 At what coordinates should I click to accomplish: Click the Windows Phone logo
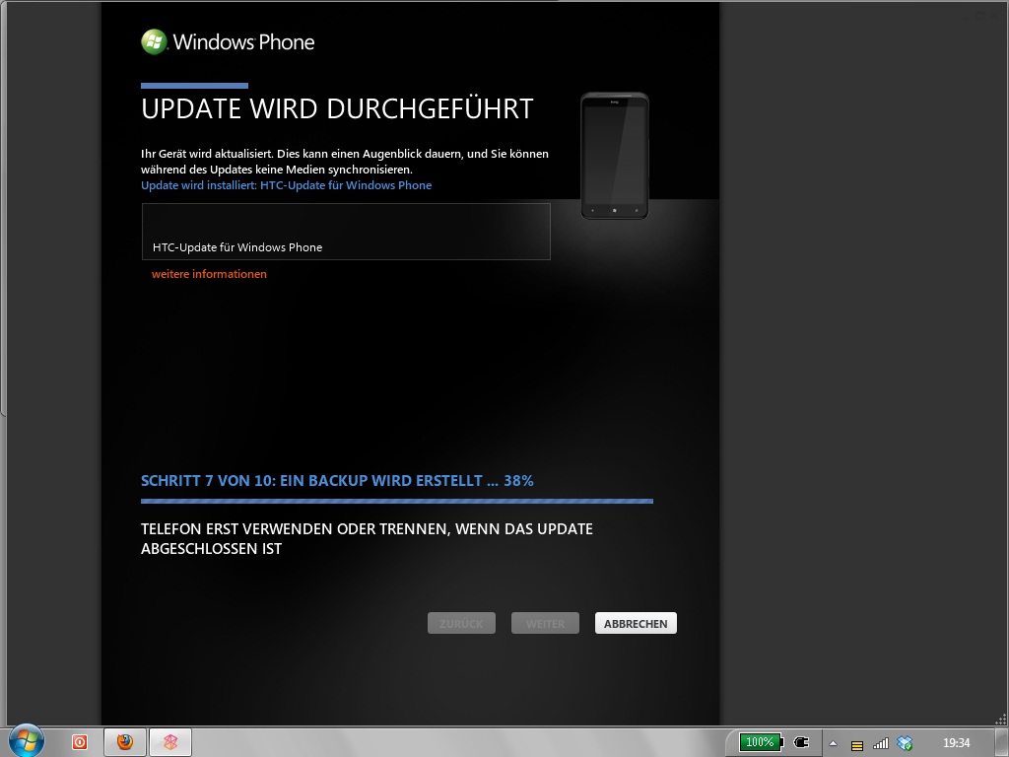228,41
